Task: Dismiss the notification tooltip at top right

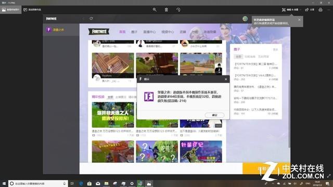Action: pyautogui.click(x=299, y=20)
